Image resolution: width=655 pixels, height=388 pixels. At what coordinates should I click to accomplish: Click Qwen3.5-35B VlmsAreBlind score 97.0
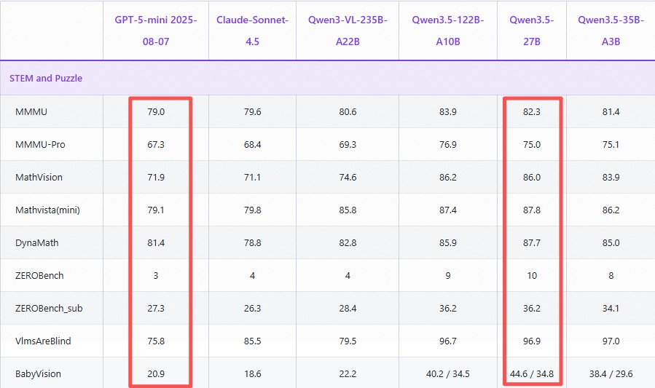[611, 341]
